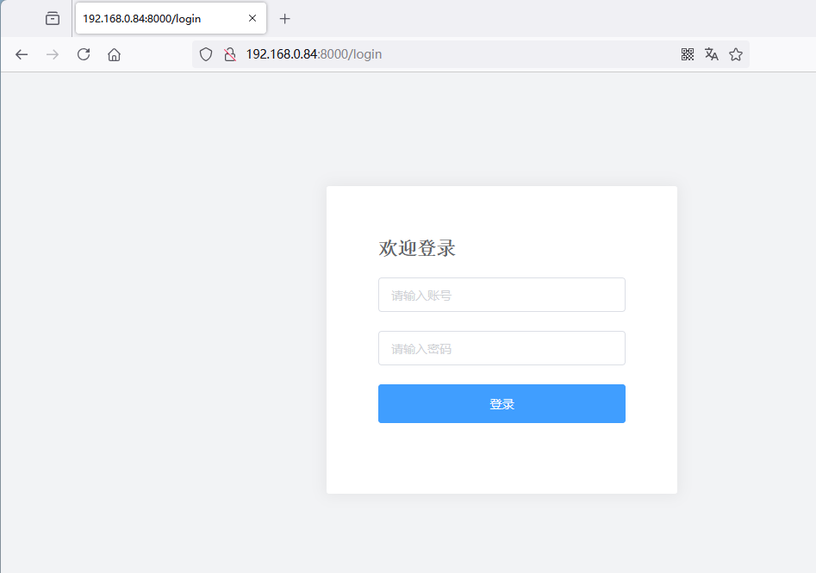Close the 192.168.0.84:8000/login tab

point(252,18)
